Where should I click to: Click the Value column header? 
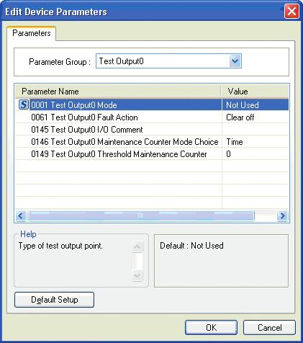point(255,92)
